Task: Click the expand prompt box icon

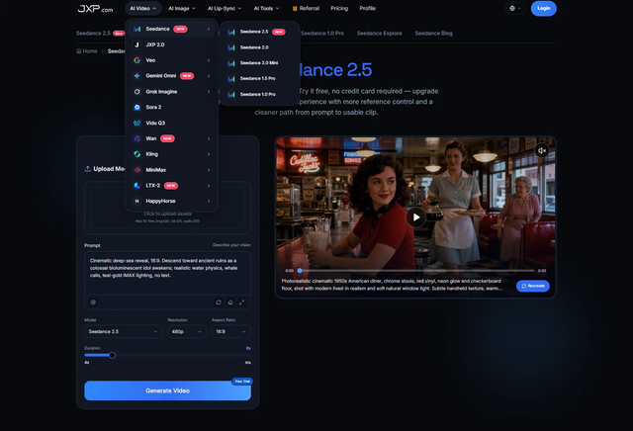Action: coord(241,302)
